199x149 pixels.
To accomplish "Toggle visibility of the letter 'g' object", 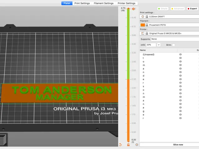I will (180, 111).
